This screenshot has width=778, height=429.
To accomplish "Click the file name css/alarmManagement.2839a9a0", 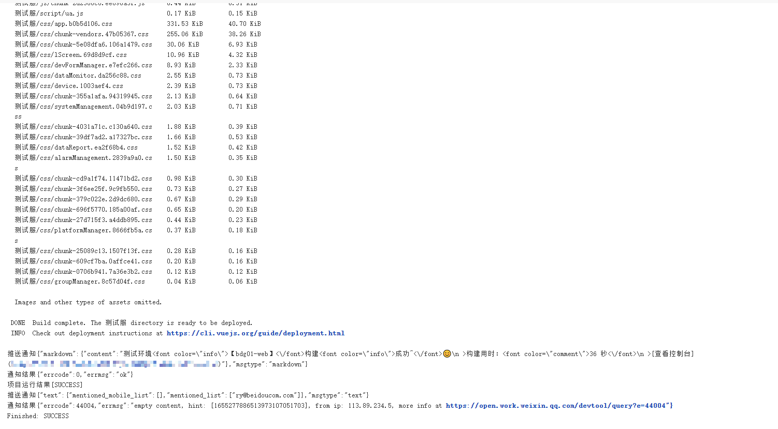I will (83, 158).
